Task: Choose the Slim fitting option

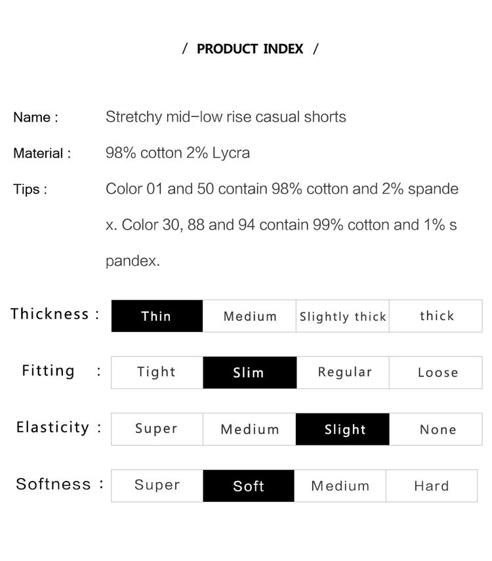Action: pos(249,373)
